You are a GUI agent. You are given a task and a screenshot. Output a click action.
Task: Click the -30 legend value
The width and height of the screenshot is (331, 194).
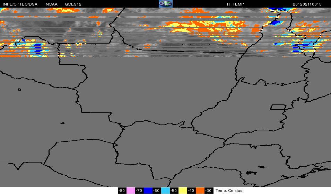[x=209, y=191]
